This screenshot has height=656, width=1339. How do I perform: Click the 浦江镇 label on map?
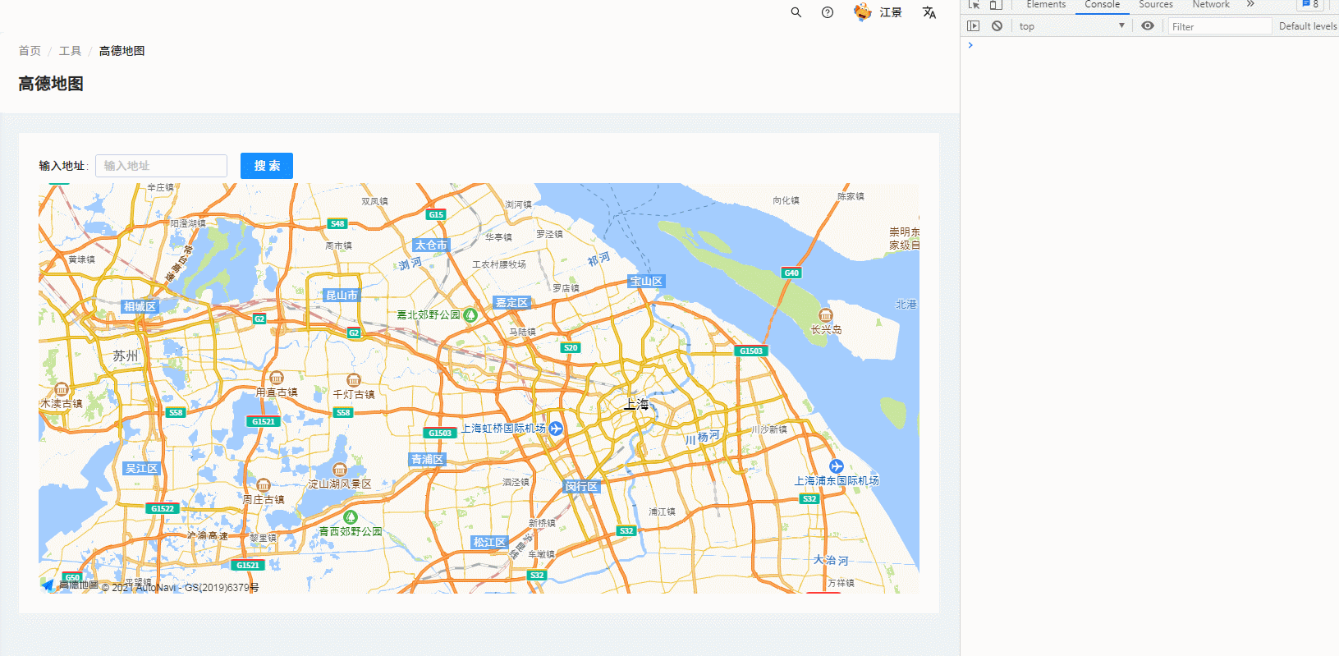point(662,511)
